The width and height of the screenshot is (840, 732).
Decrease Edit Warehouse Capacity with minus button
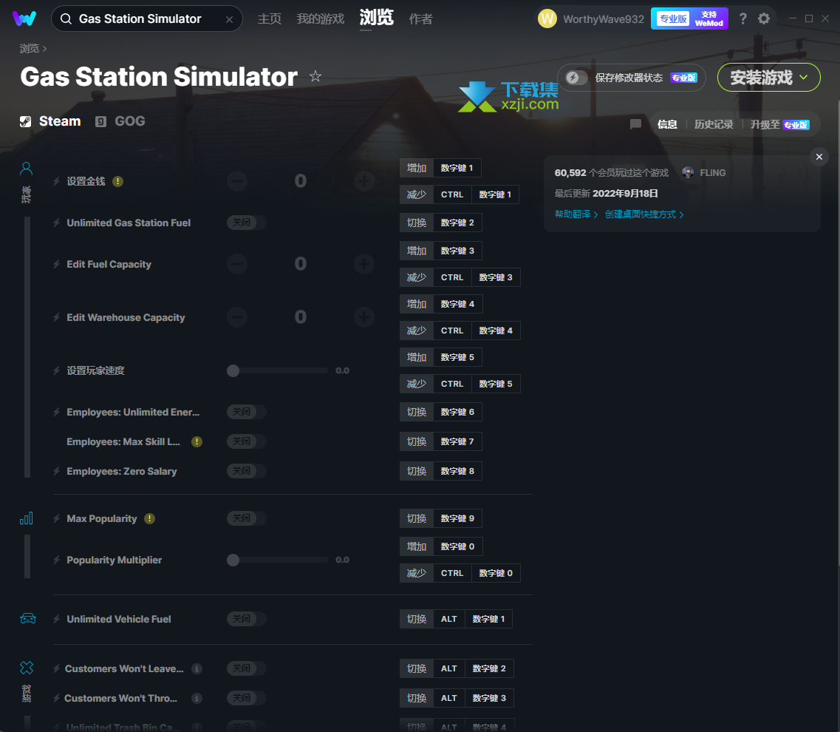[237, 317]
